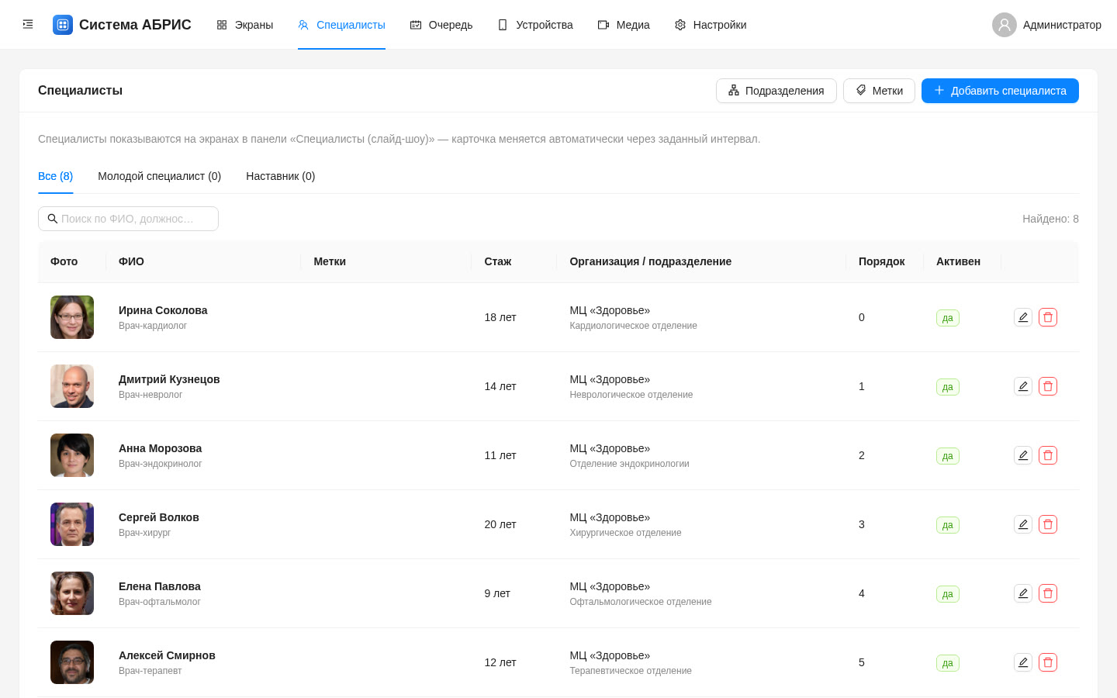
Task: Select the Специалисты navigation item
Action: click(x=341, y=25)
